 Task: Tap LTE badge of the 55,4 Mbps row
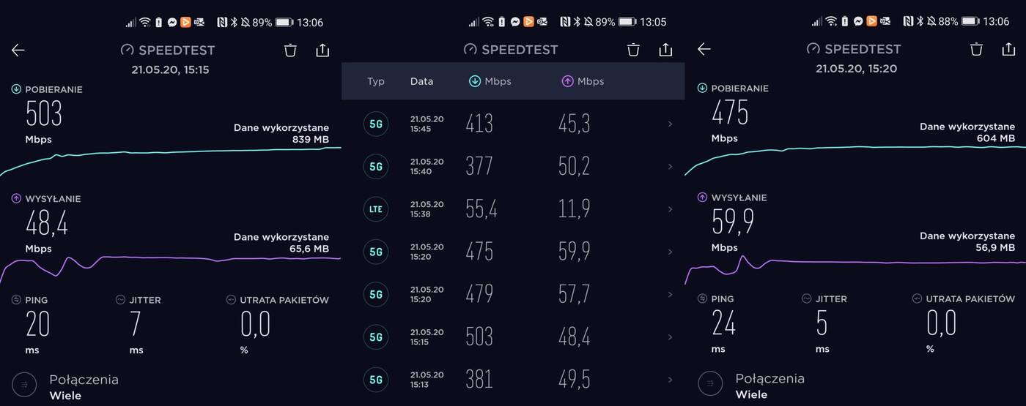coord(376,209)
